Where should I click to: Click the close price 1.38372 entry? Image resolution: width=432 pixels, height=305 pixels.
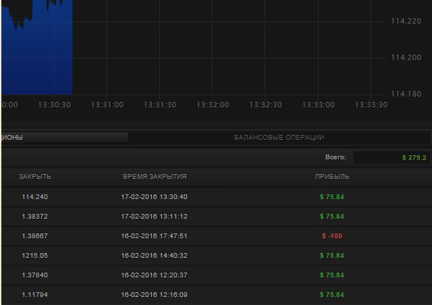[35, 217]
